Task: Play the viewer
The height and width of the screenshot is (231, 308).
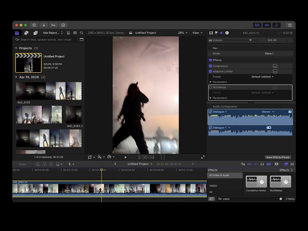Action: pyautogui.click(x=126, y=157)
